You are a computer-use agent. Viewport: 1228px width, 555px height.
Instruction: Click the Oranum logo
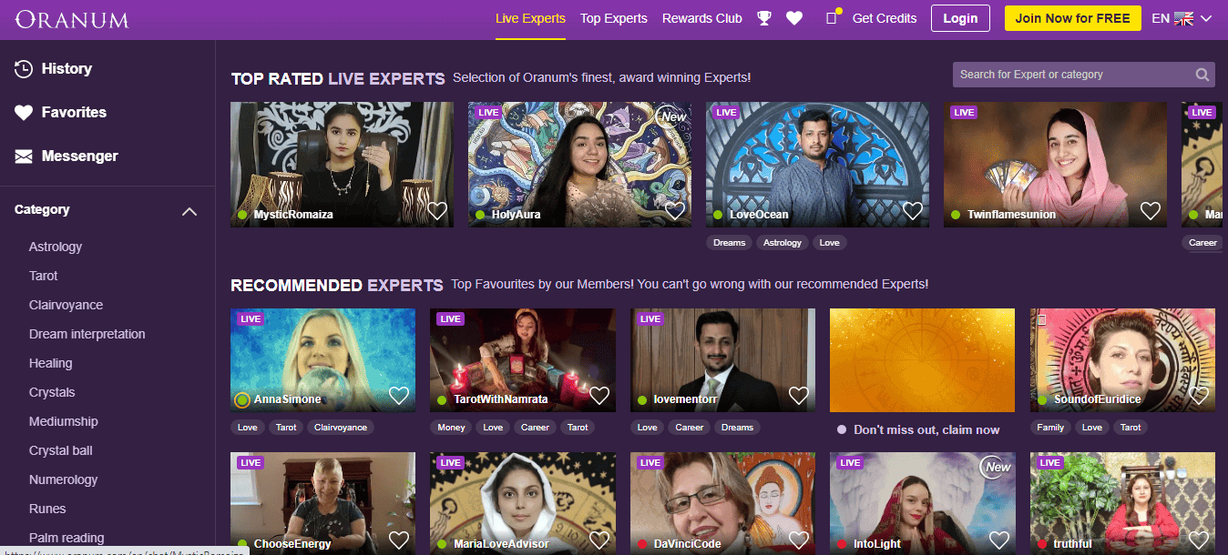click(x=72, y=19)
